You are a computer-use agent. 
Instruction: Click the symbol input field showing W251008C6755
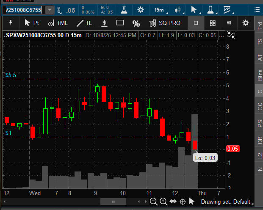coord(23,10)
